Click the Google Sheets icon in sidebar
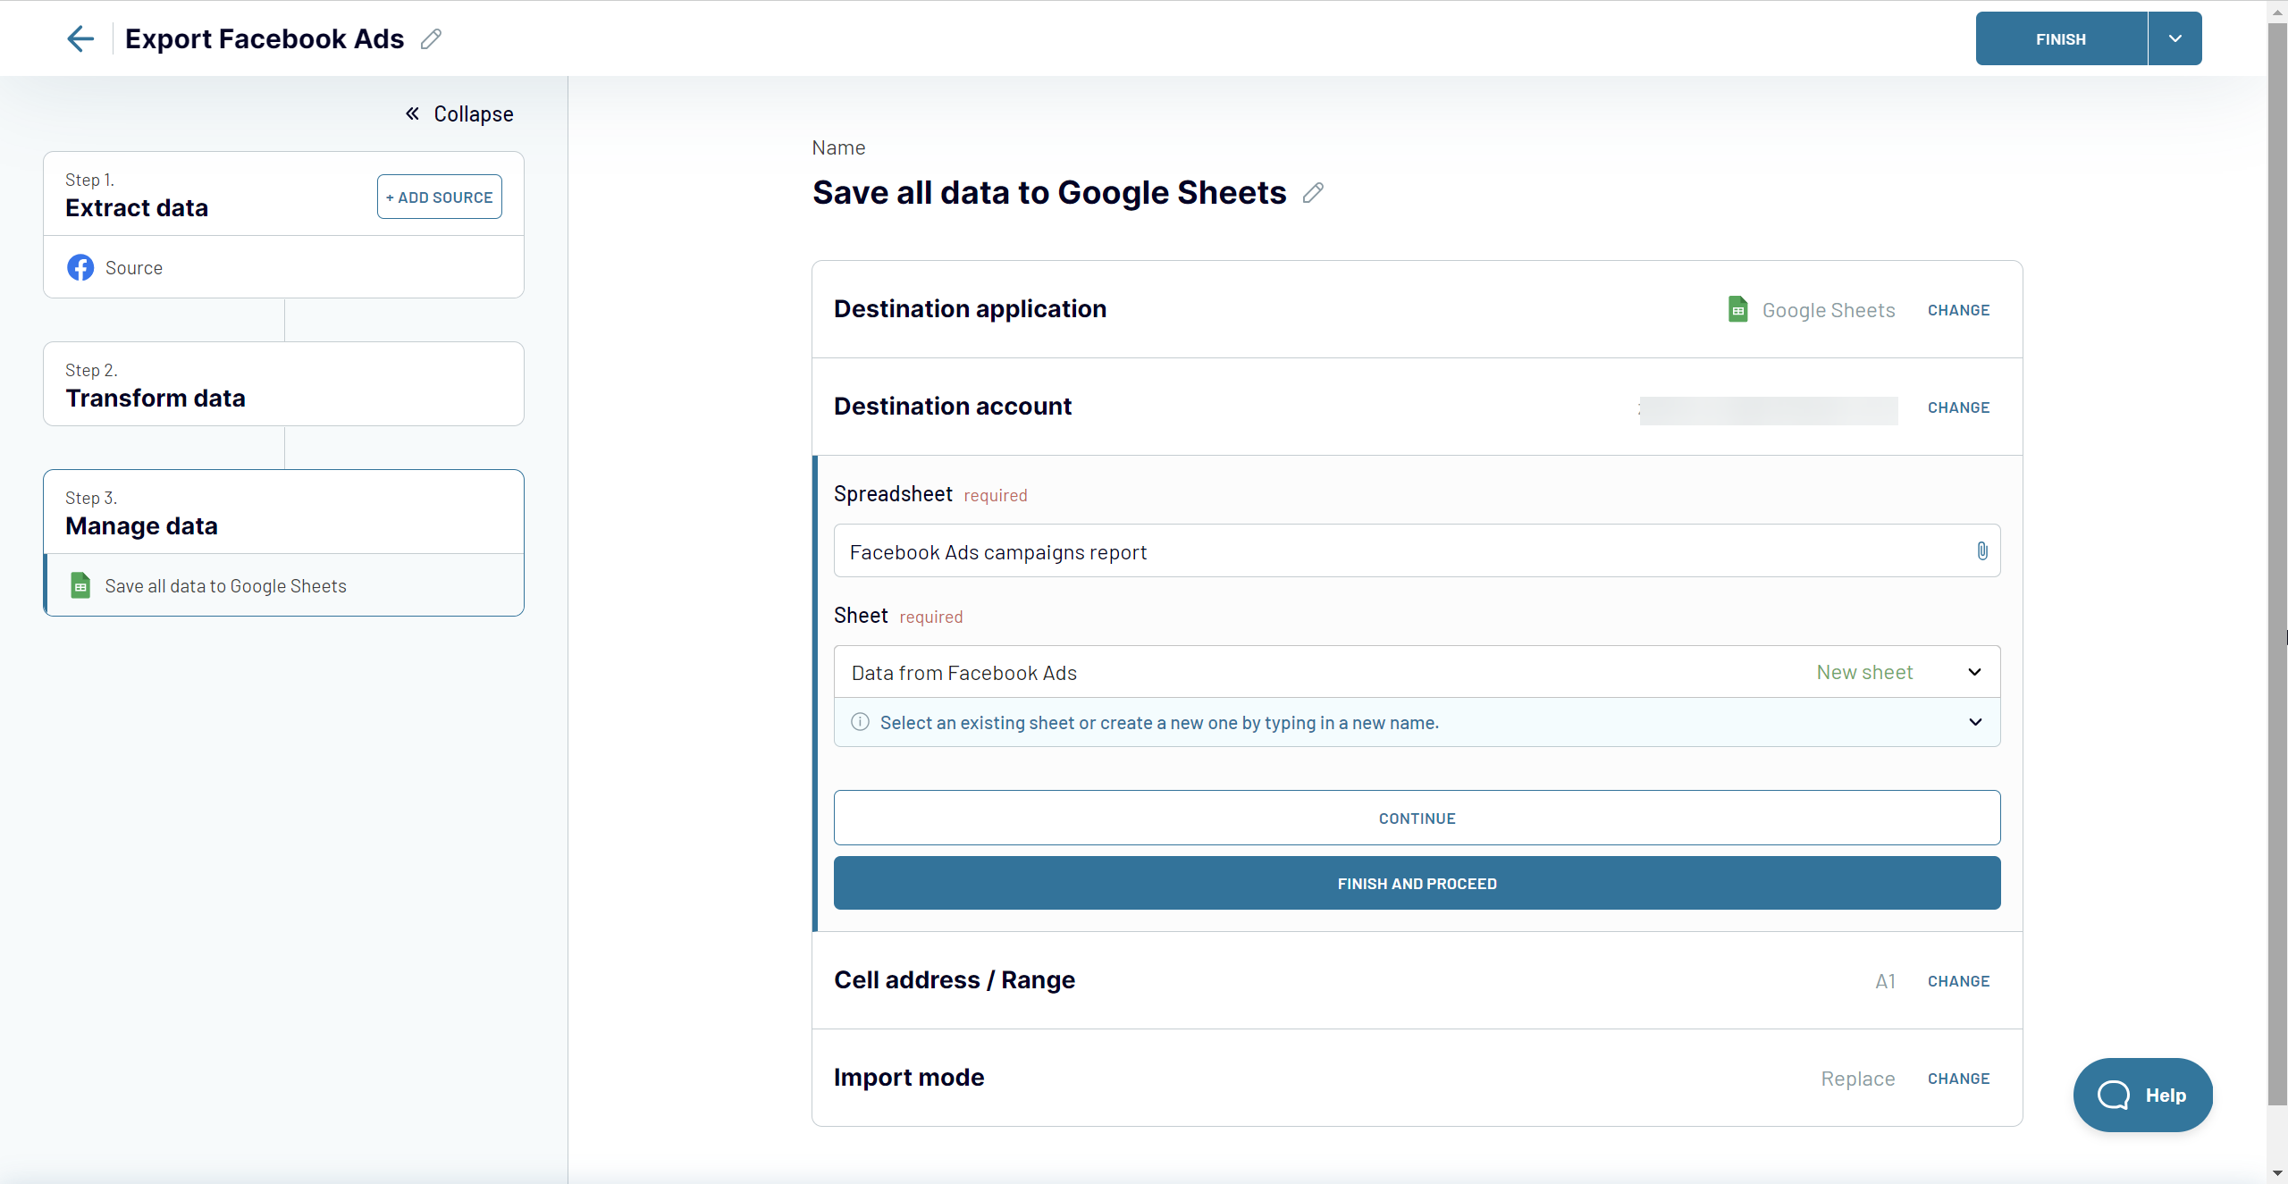 click(x=80, y=585)
